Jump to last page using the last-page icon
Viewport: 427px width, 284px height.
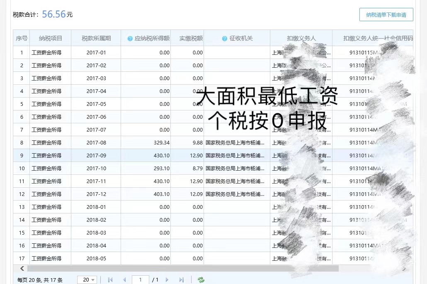tap(181, 279)
